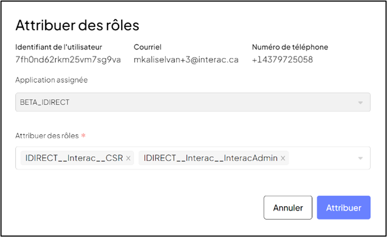Click the Courriel label
The width and height of the screenshot is (387, 237).
(148, 47)
